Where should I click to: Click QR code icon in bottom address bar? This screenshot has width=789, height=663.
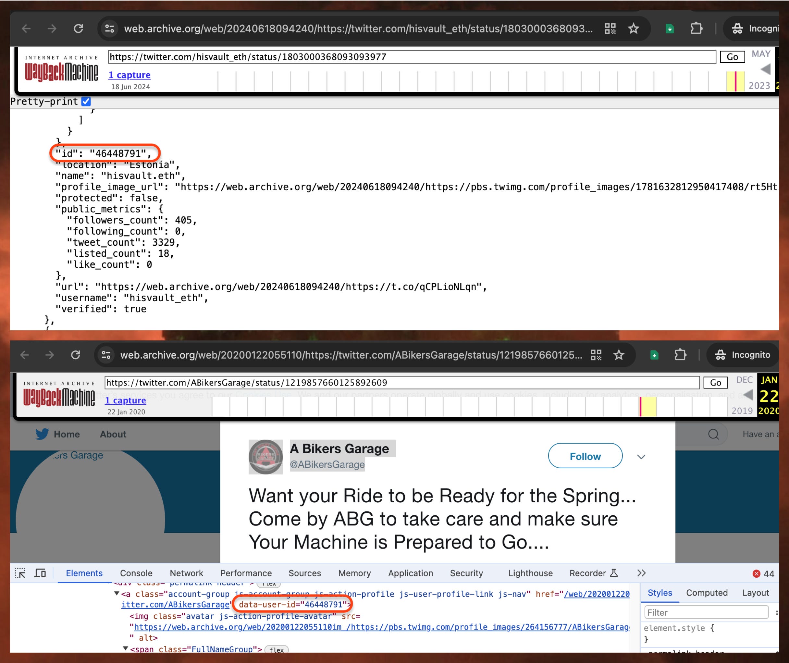[x=596, y=355]
